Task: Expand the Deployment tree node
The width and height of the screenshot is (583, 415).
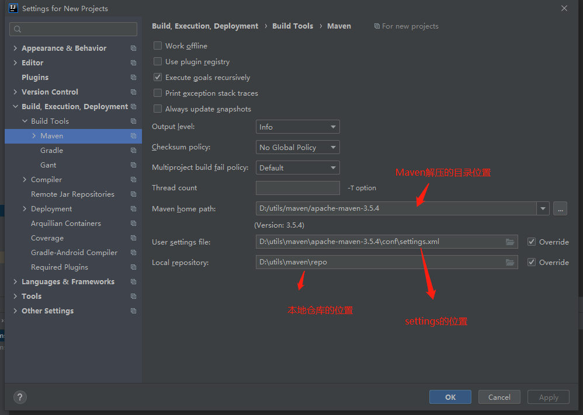Action: (x=25, y=209)
